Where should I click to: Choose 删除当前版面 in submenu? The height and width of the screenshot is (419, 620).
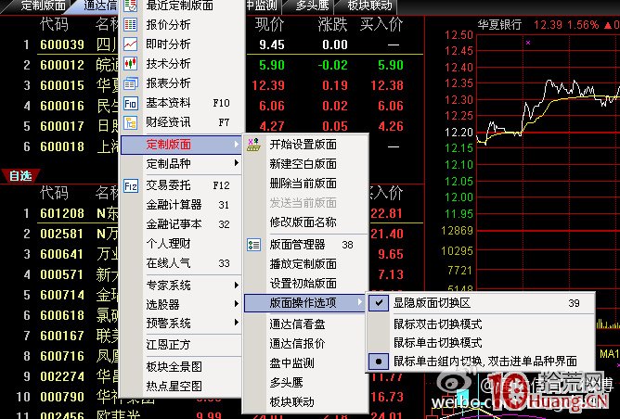(303, 184)
